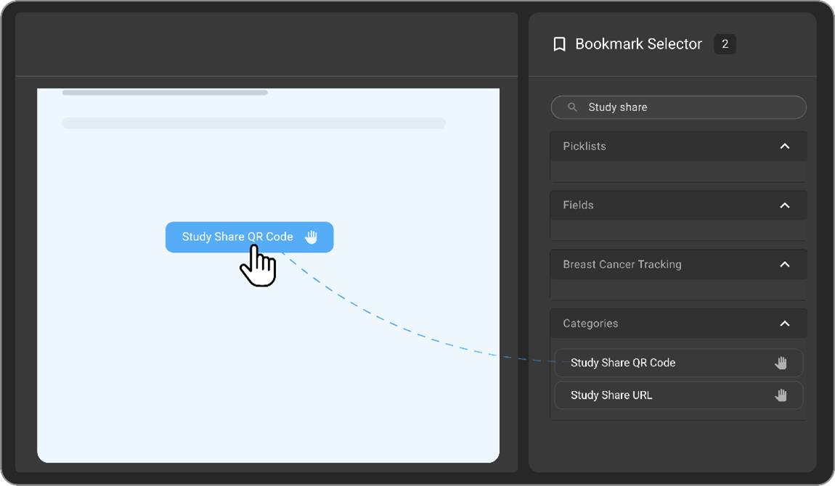The height and width of the screenshot is (486, 835).
Task: Click the Fields section header label
Action: [x=578, y=205]
